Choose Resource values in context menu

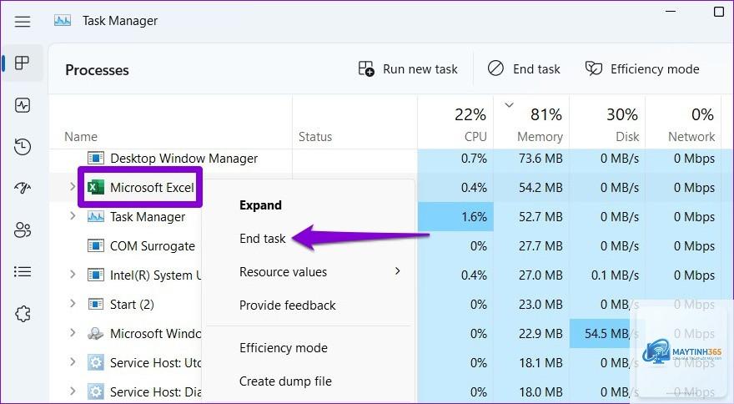coord(284,272)
